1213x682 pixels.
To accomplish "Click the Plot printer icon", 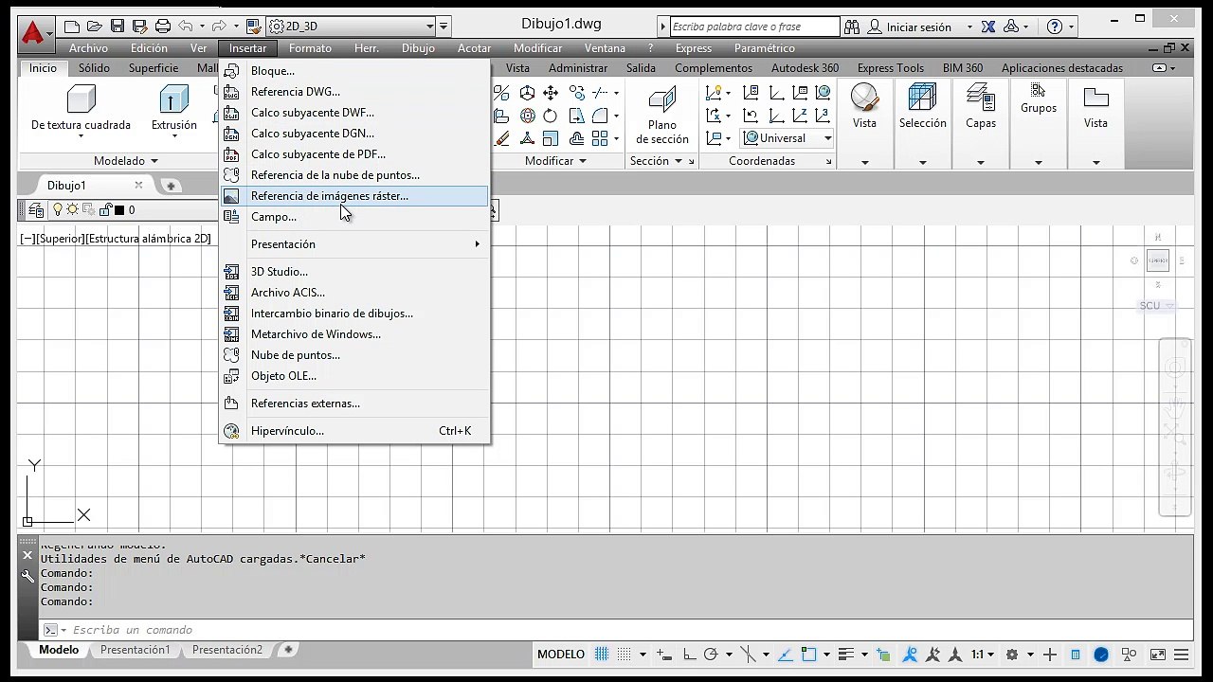I will click(162, 27).
